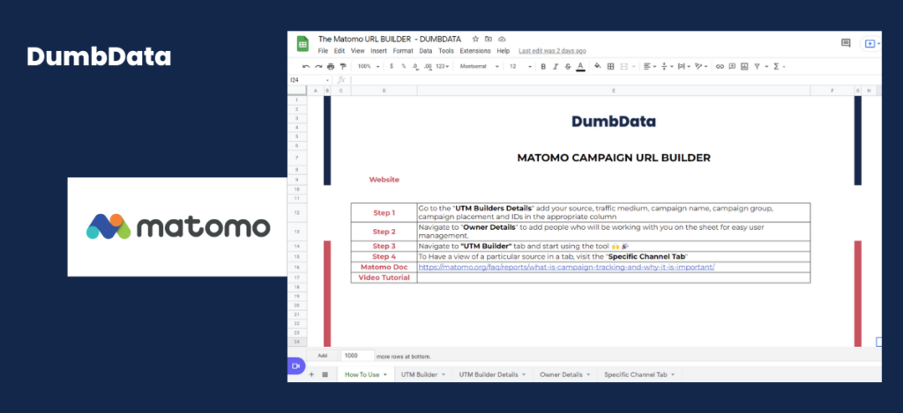
Task: Select the paint format roller icon
Action: coord(343,67)
